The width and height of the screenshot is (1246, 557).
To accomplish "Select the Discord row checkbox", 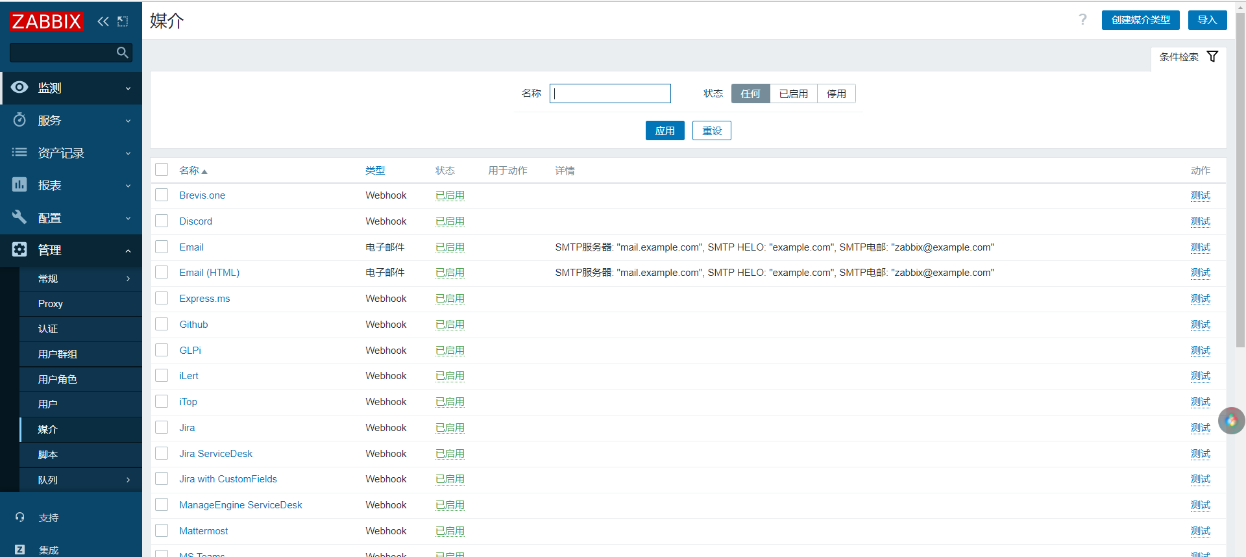I will coord(162,221).
